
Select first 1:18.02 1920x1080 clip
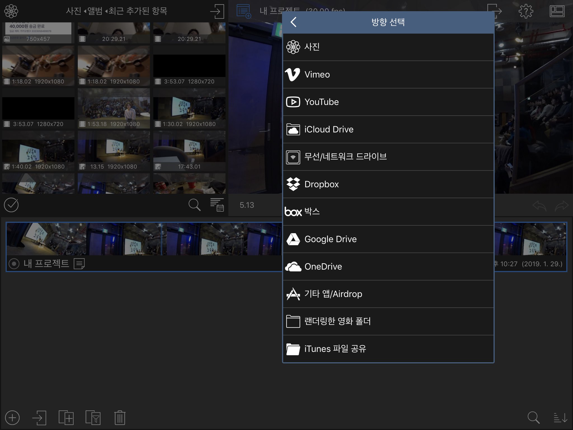(x=38, y=66)
